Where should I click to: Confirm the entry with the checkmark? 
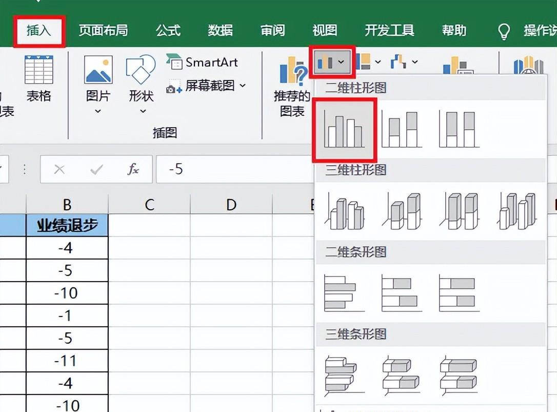96,169
